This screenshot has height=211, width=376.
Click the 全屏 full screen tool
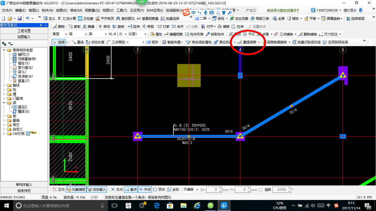coord(279,18)
